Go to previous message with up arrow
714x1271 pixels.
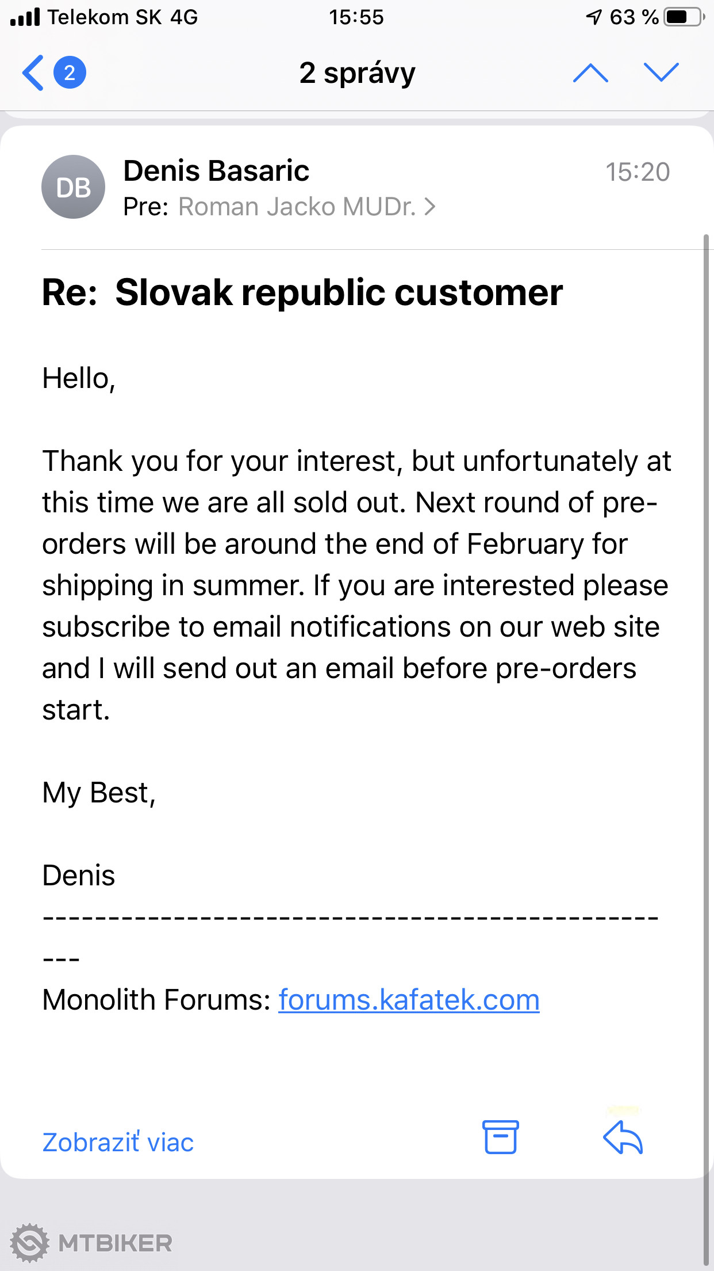[590, 73]
